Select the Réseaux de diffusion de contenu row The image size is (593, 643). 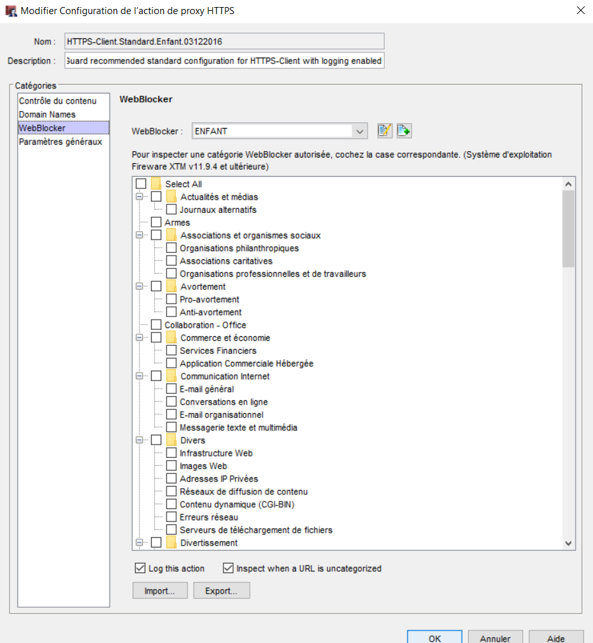243,491
